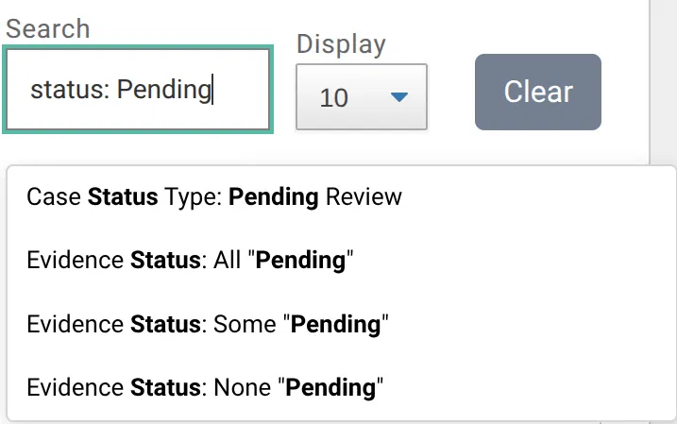The image size is (677, 424).
Task: Click the number 10 in the Display selector
Action: point(333,98)
